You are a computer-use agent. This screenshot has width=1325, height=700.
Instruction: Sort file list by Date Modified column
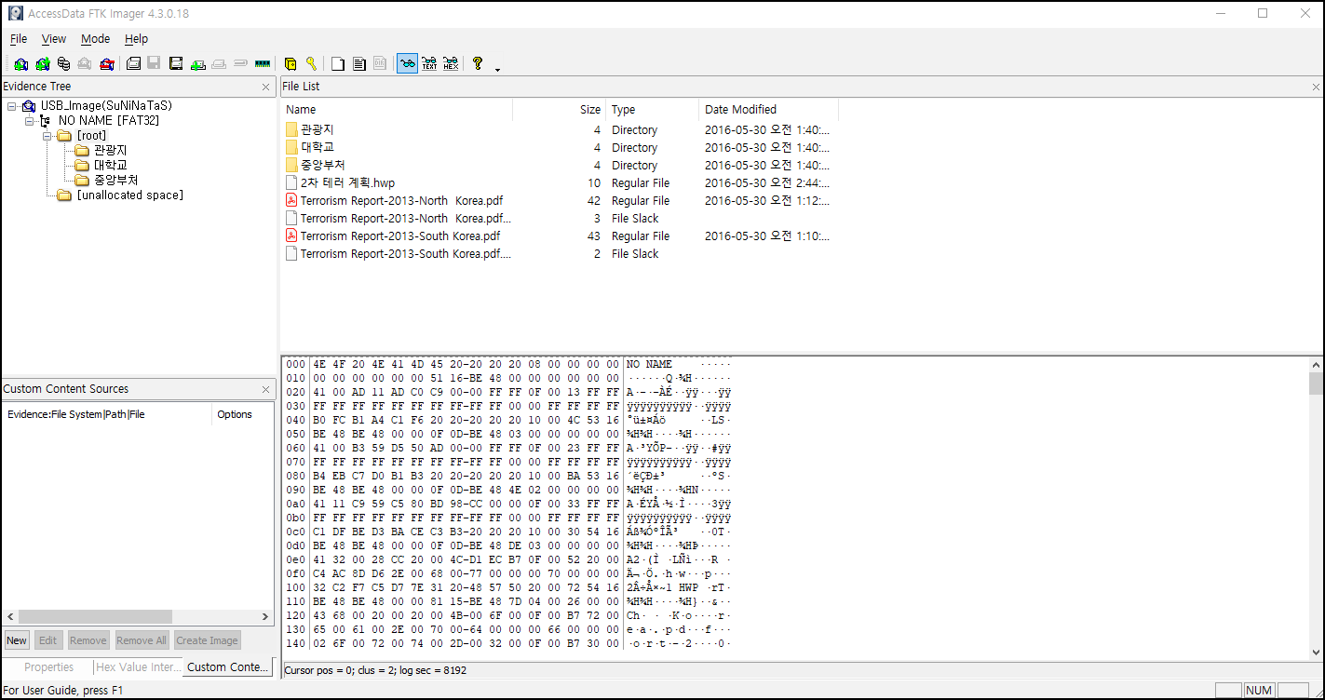pyautogui.click(x=769, y=110)
